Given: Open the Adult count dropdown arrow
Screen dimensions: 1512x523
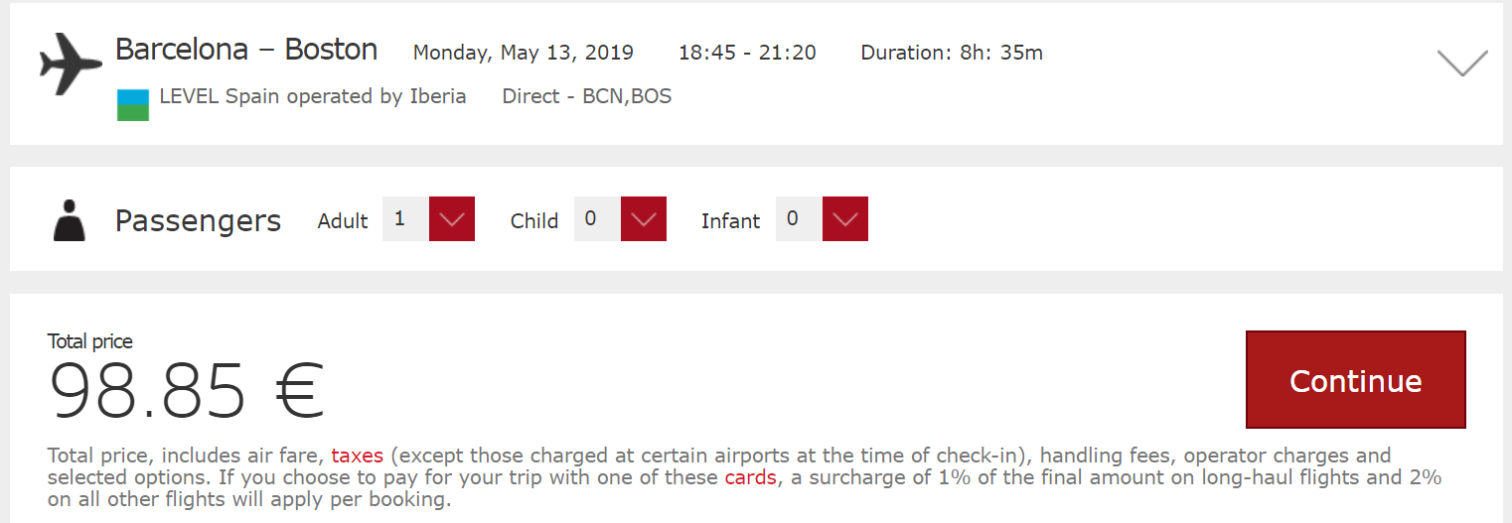Looking at the screenshot, I should coord(452,219).
